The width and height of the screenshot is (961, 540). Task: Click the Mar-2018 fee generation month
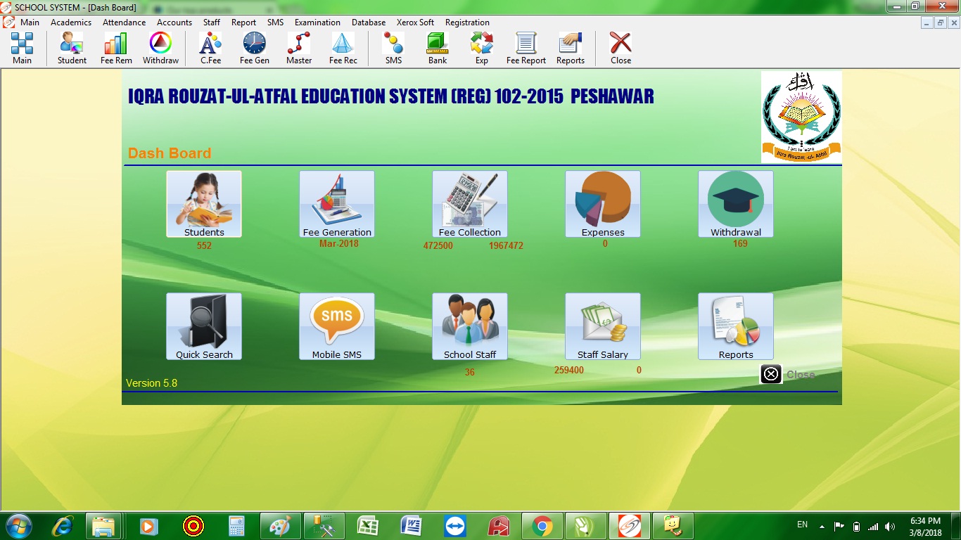(338, 243)
